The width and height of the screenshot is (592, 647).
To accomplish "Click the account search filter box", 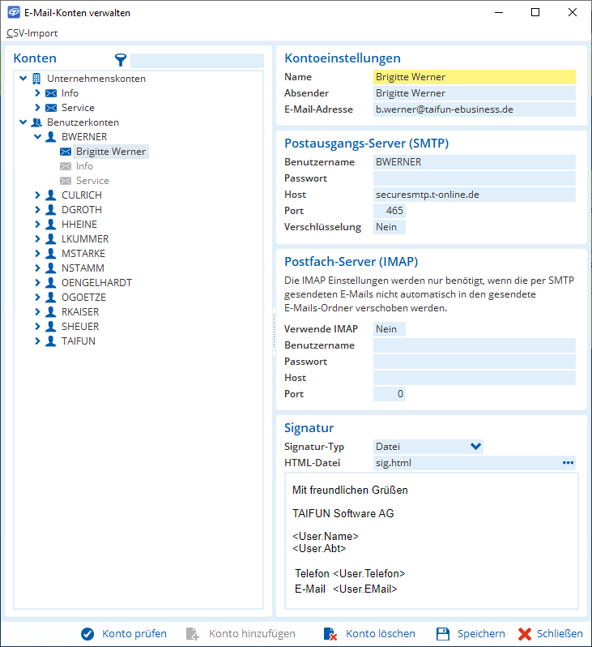I will (197, 60).
